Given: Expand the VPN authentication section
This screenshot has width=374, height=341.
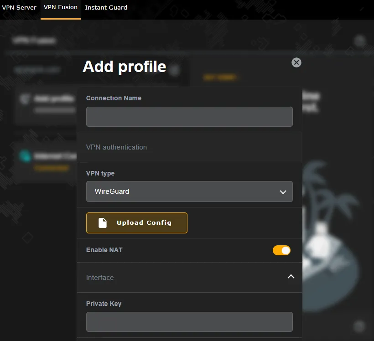Looking at the screenshot, I should click(x=189, y=147).
